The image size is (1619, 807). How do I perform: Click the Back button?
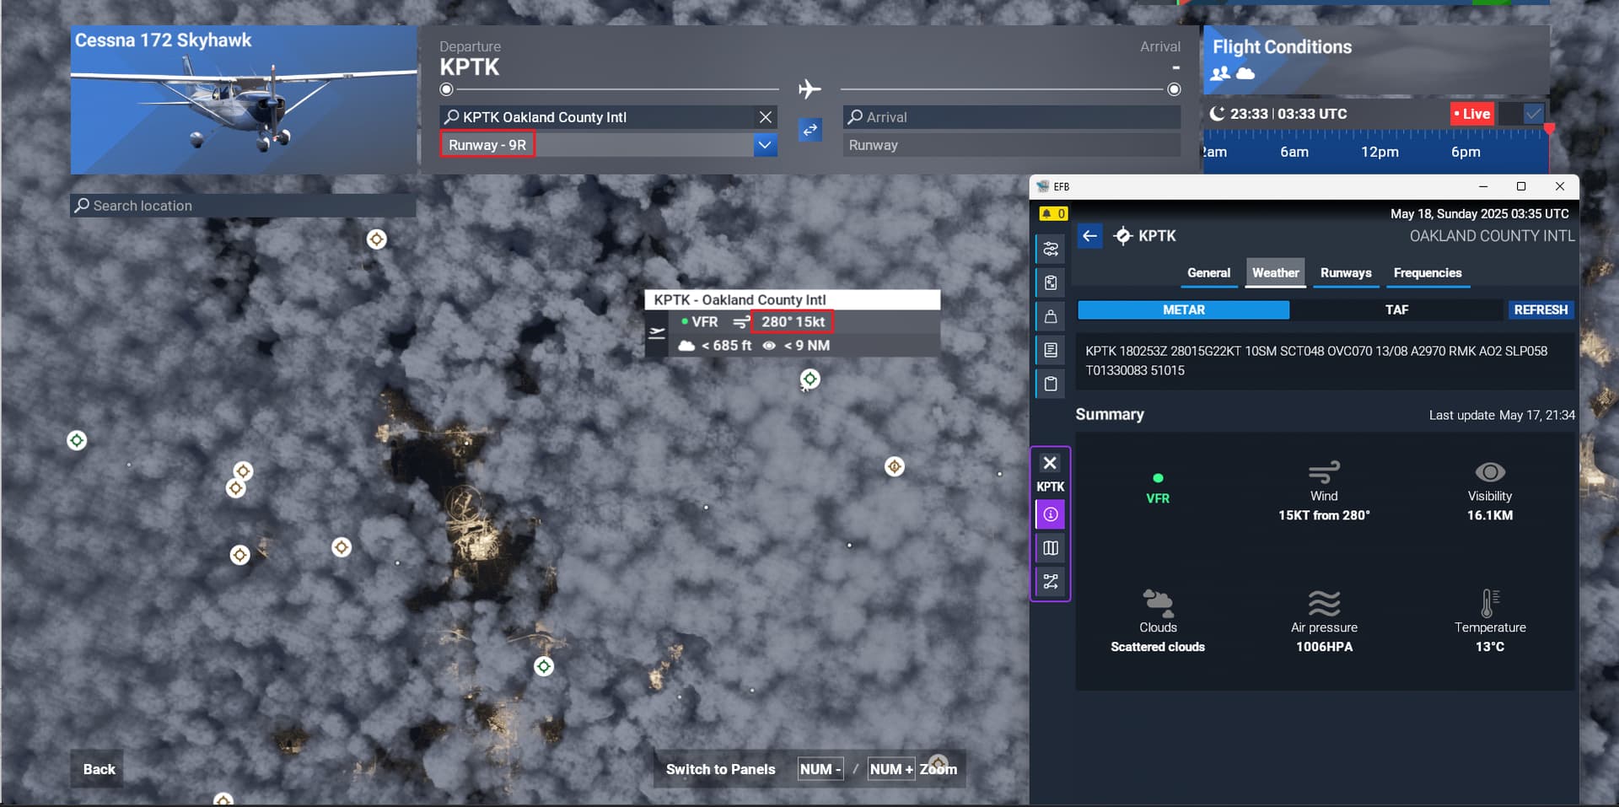(x=99, y=769)
